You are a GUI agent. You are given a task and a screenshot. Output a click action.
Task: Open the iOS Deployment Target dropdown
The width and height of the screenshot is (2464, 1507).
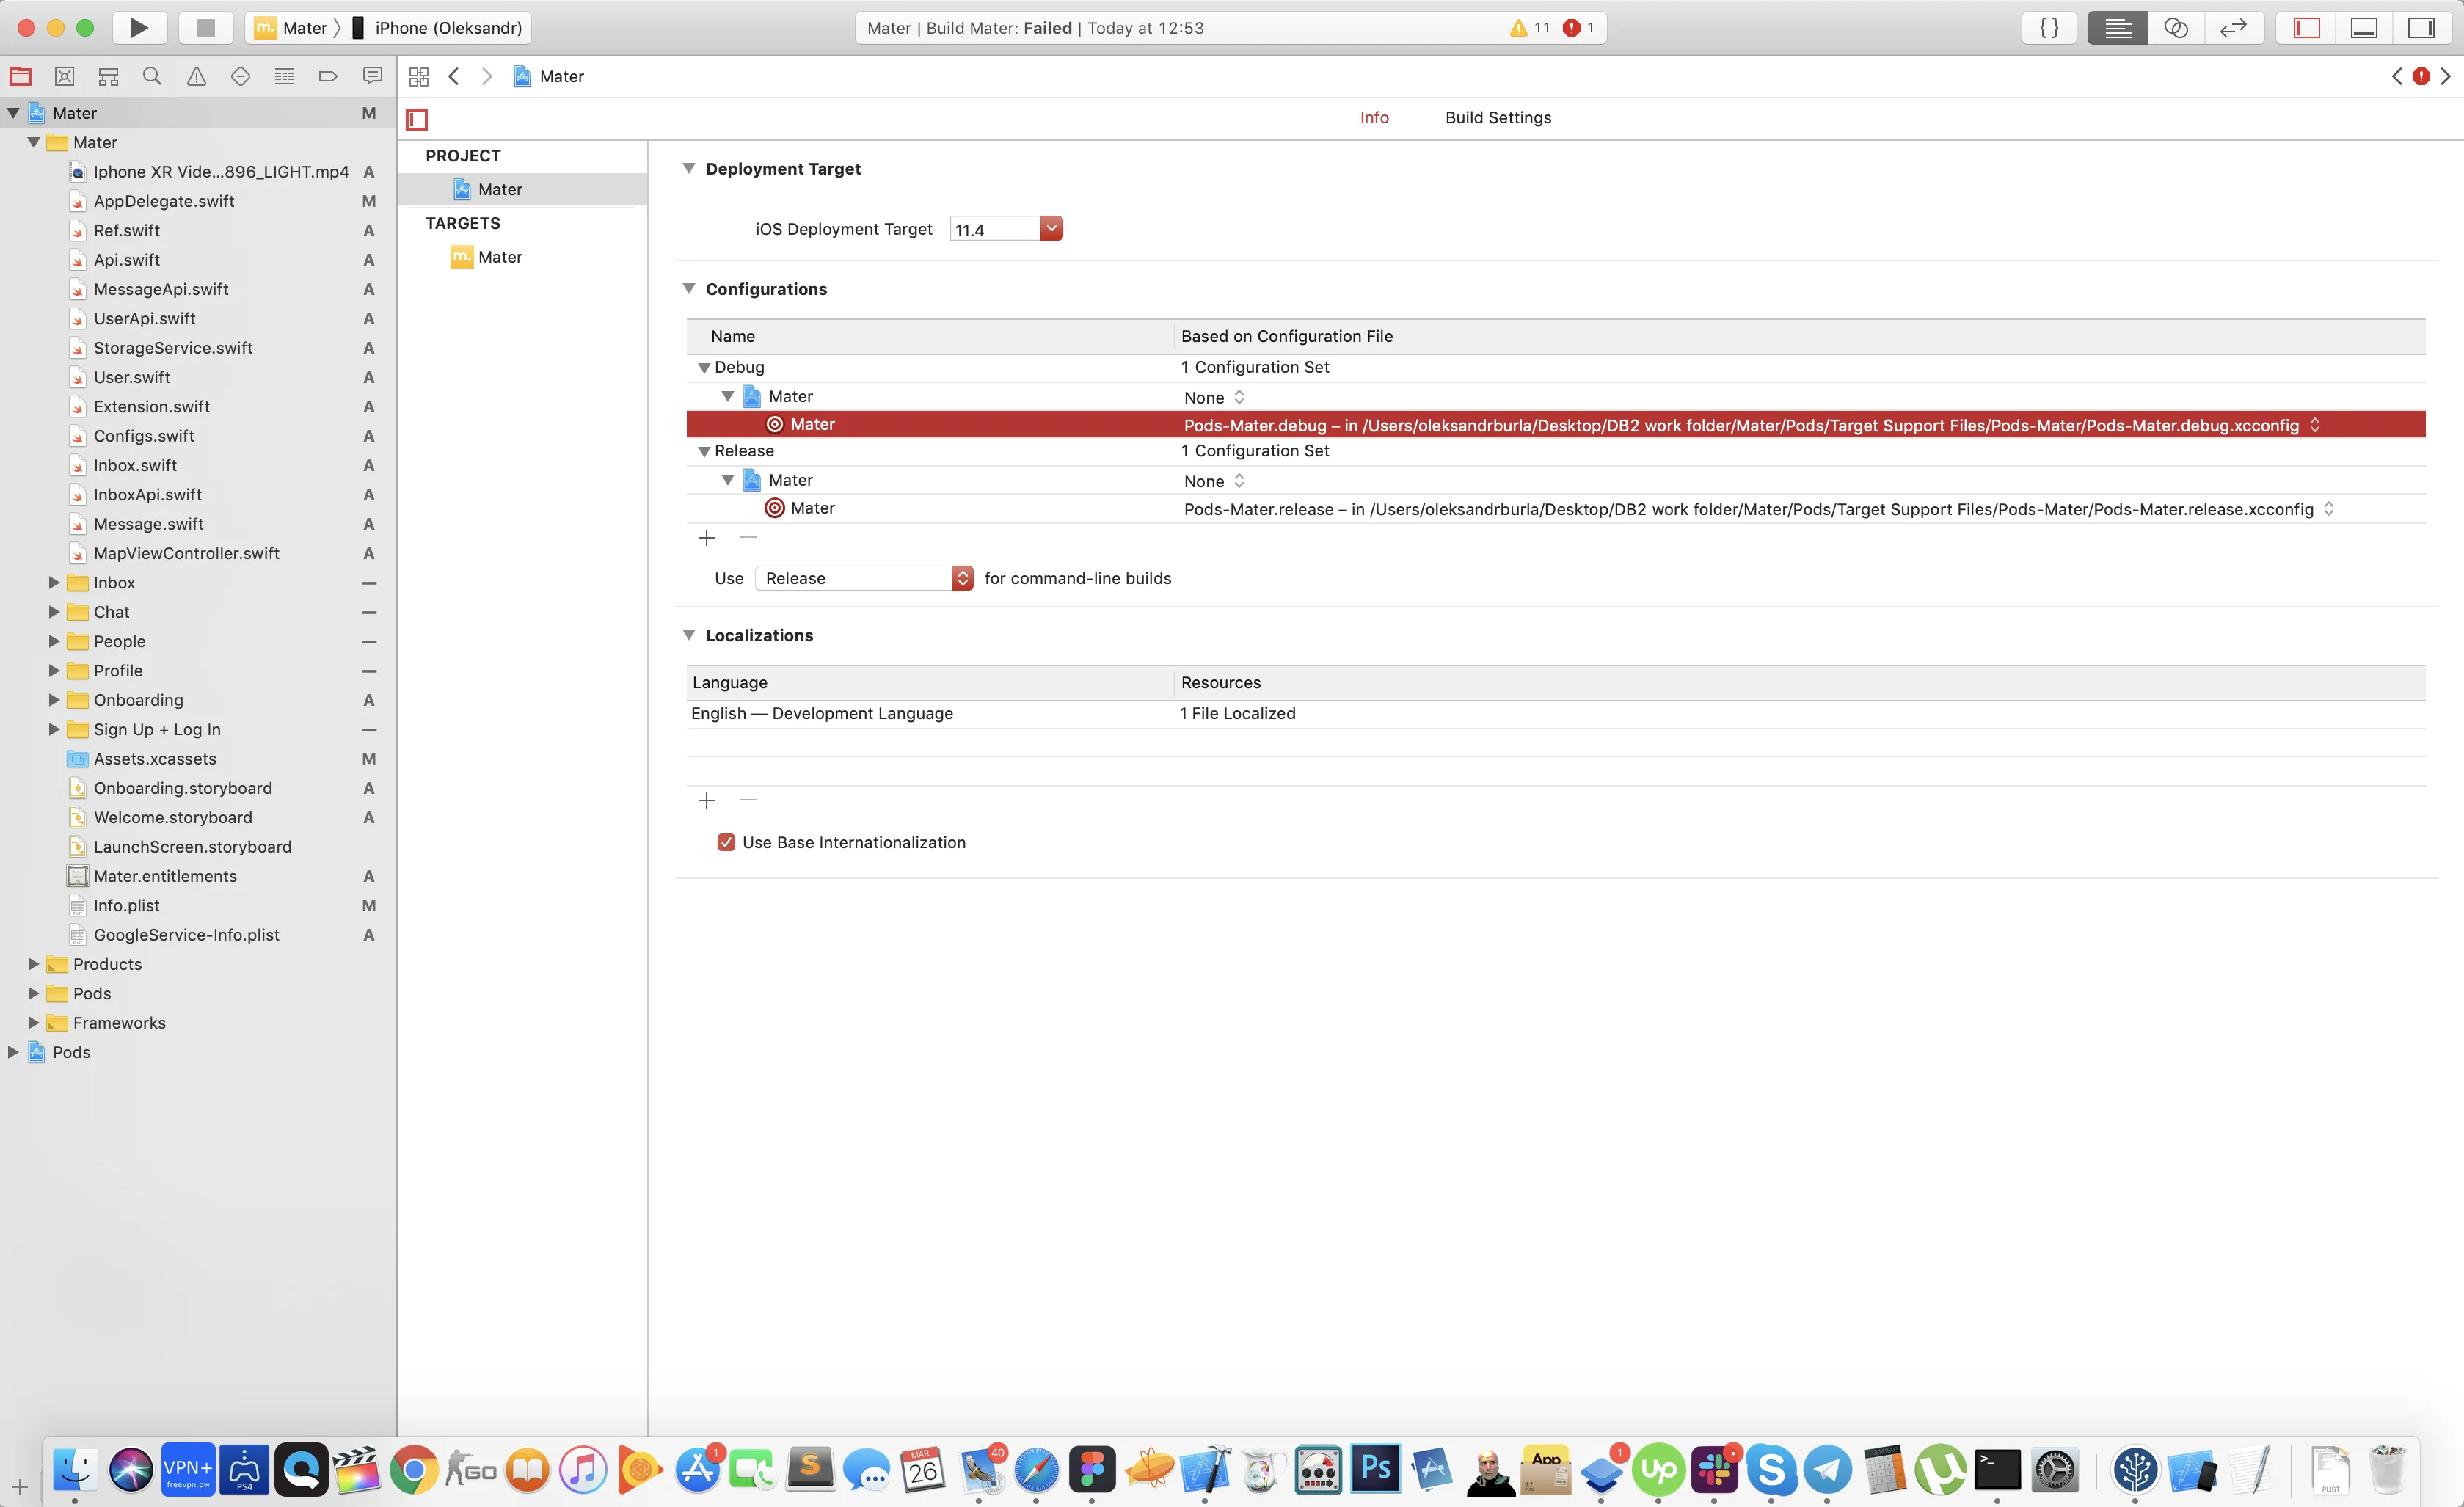pyautogui.click(x=1050, y=229)
